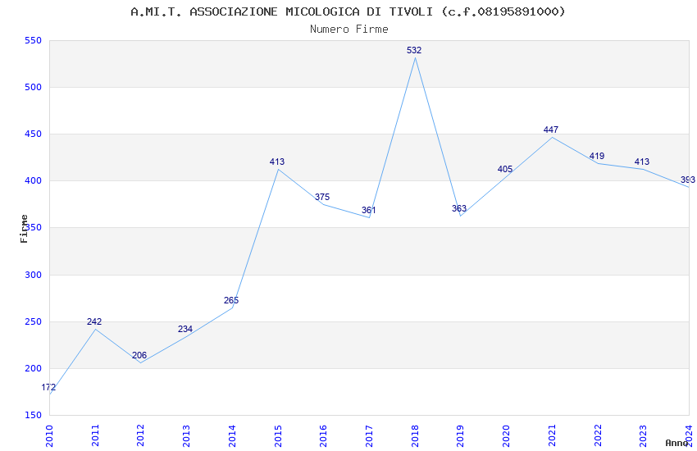Click the x-axis year 2020

[x=506, y=436]
